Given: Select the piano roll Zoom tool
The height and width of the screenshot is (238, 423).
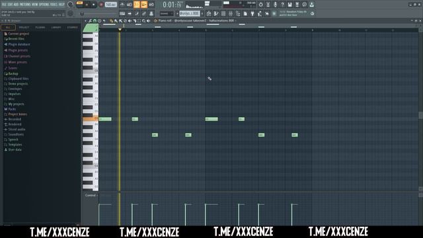Looking at the screenshot, I should pyautogui.click(x=144, y=20).
